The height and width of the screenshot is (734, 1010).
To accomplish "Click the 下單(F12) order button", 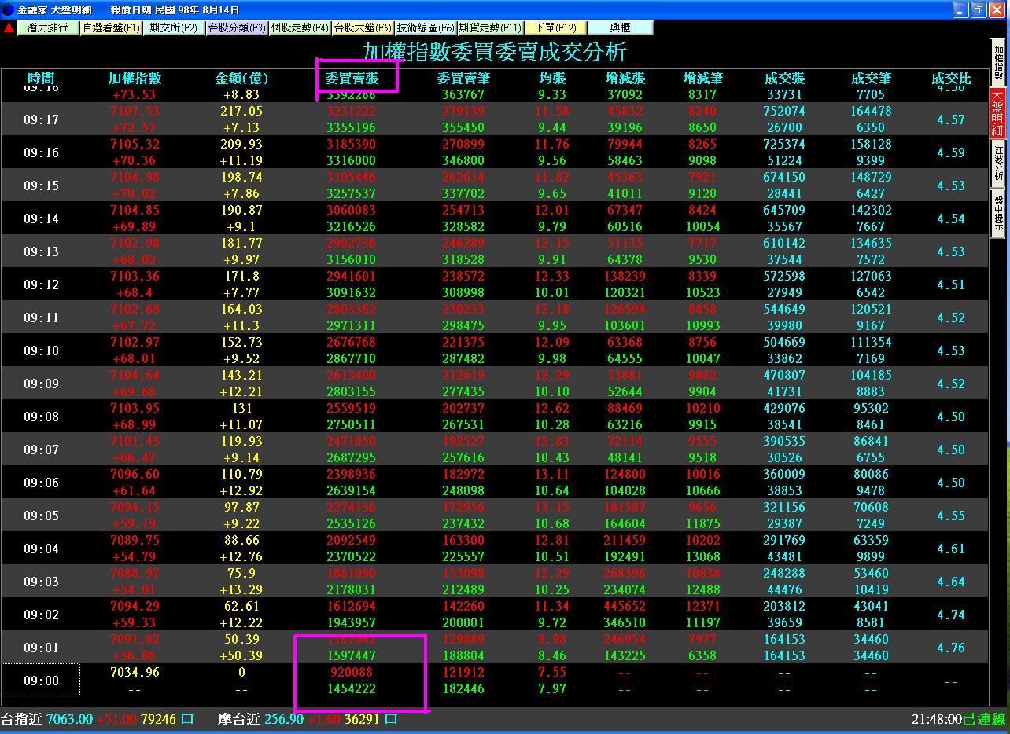I will point(555,28).
